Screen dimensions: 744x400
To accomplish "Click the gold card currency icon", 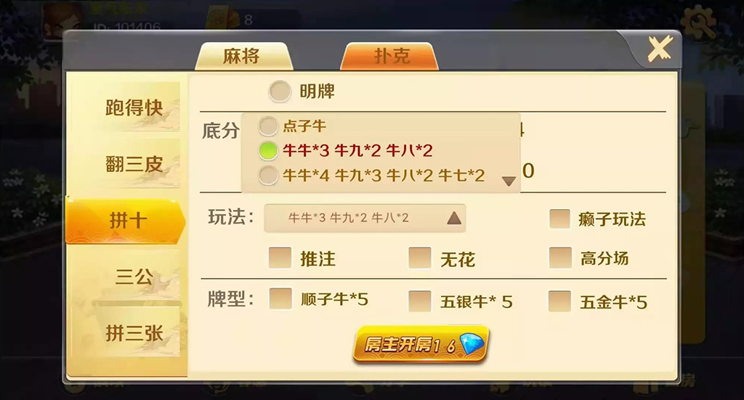I will coord(223,19).
